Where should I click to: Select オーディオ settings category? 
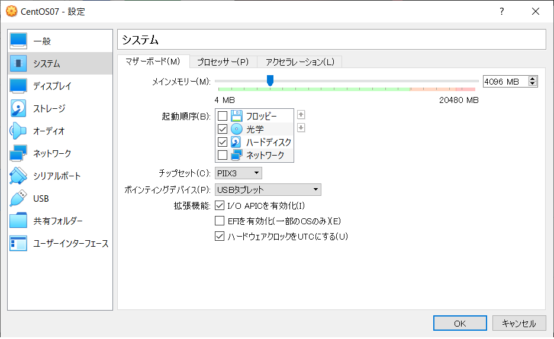click(60, 131)
